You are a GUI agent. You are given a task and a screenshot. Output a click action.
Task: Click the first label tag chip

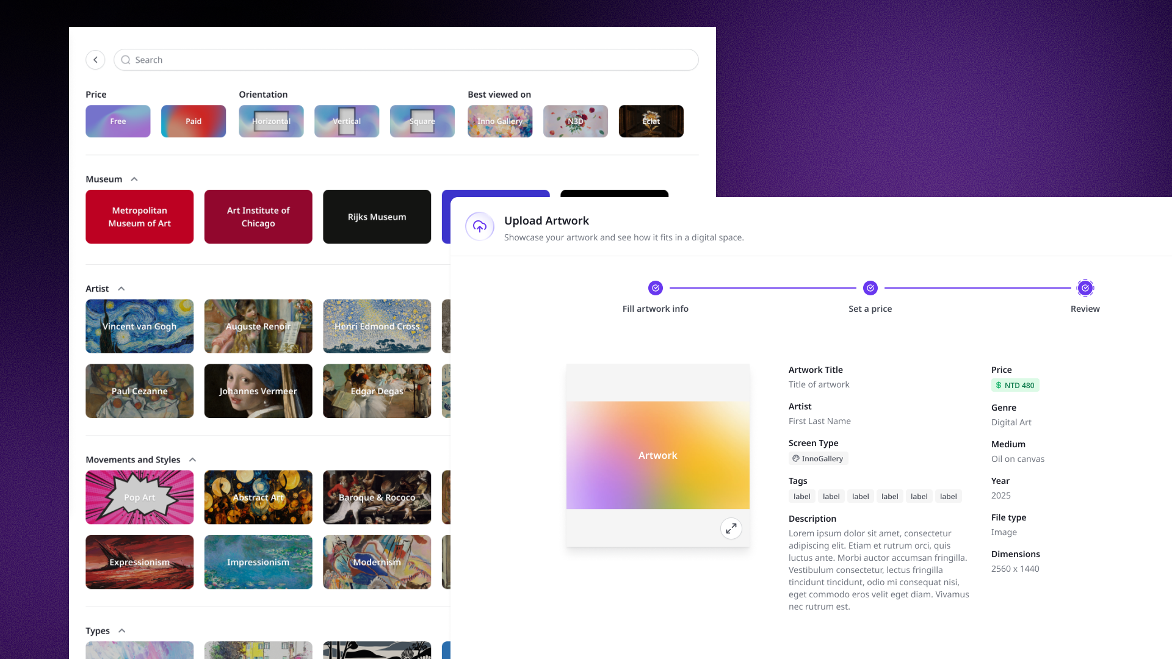coord(802,496)
